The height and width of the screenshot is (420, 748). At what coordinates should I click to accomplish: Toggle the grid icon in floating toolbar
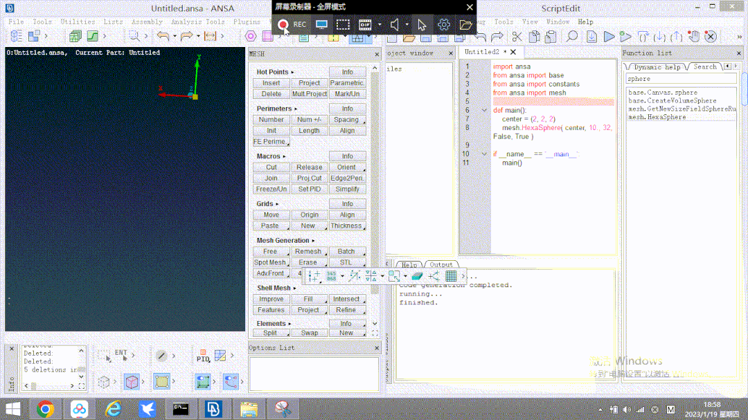[451, 276]
